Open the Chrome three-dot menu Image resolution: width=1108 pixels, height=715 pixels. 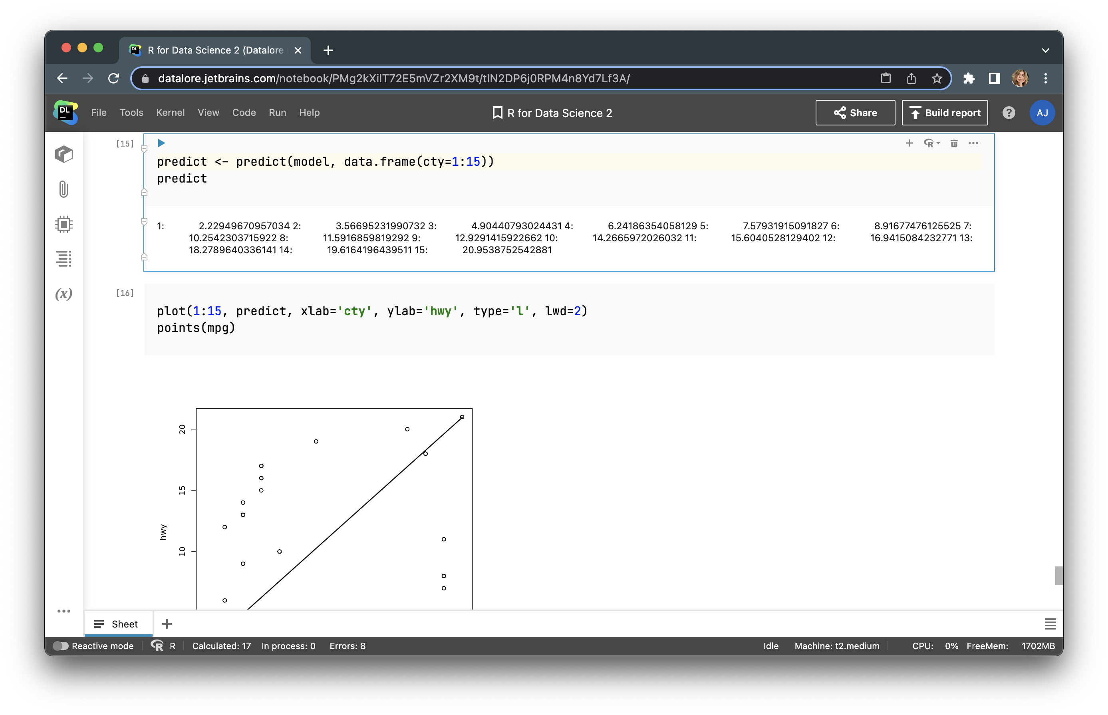coord(1045,78)
